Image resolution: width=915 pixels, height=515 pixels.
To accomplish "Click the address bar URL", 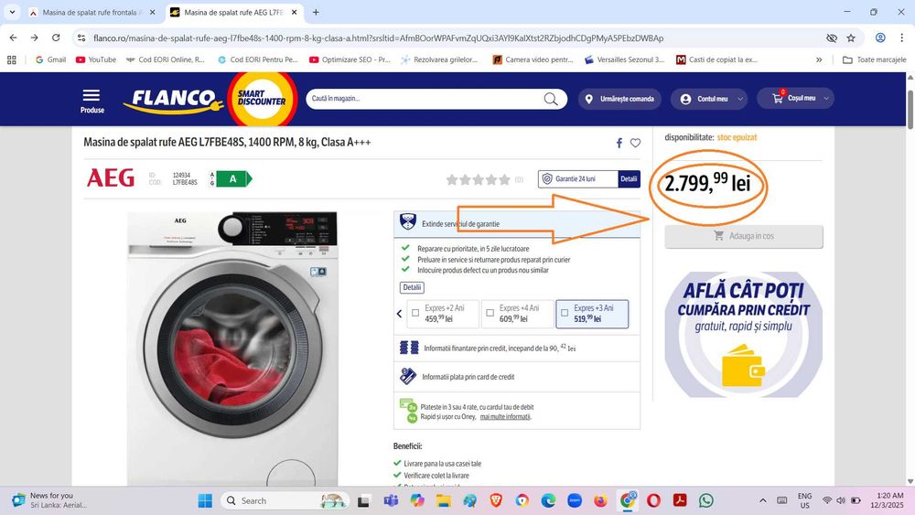I will 378,38.
